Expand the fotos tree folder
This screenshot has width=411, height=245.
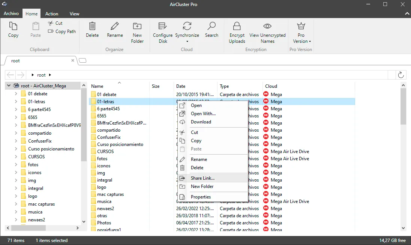pyautogui.click(x=16, y=164)
